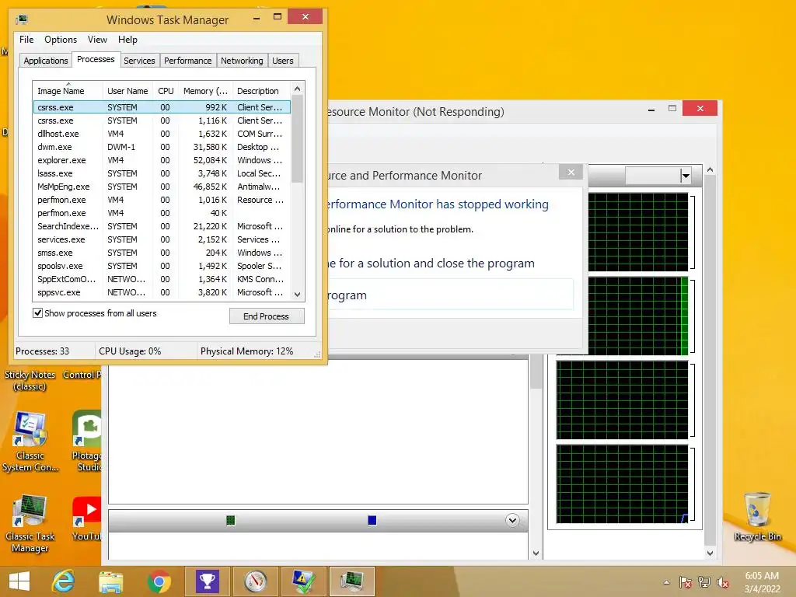The width and height of the screenshot is (796, 597).
Task: Open the checkmark monitor app on the taskbar
Action: point(304,581)
